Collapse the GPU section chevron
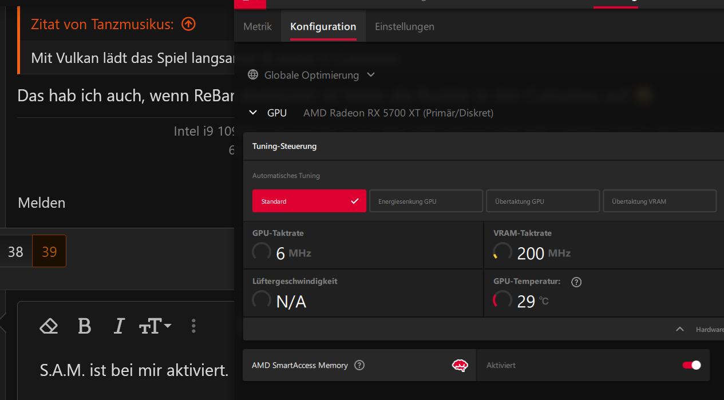724x400 pixels. point(253,113)
